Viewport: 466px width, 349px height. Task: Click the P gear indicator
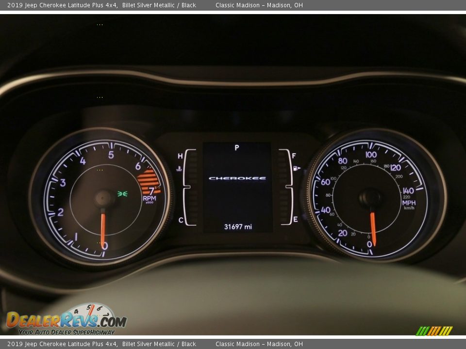[237, 147]
